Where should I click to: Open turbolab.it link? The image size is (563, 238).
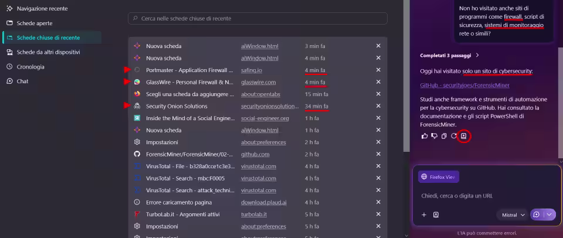[x=254, y=215]
